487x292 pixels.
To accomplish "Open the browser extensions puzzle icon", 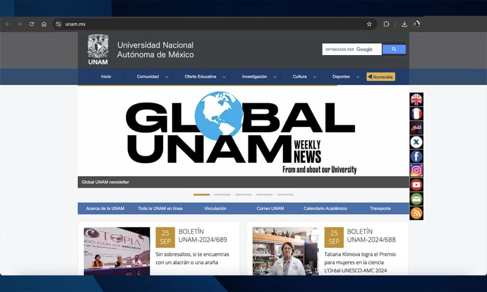I will 386,24.
